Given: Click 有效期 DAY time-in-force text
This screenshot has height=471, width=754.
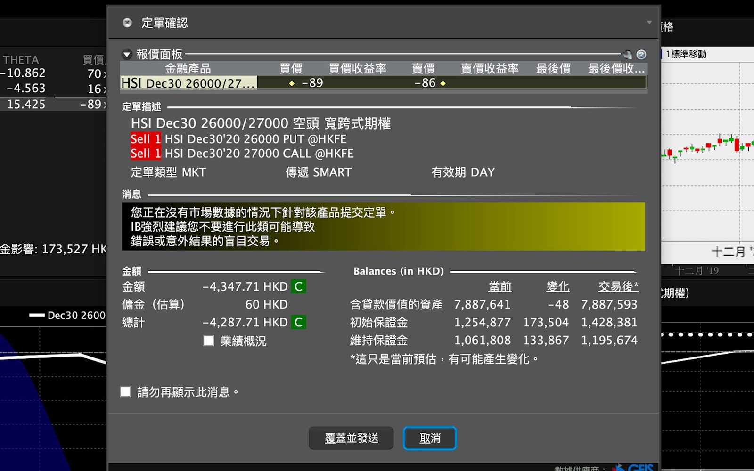Looking at the screenshot, I should (x=463, y=172).
